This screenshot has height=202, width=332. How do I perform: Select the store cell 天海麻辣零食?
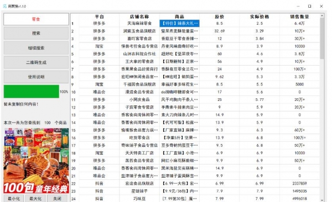point(139,23)
